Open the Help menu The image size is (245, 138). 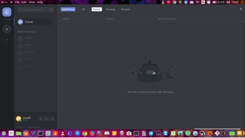[x=40, y=2]
